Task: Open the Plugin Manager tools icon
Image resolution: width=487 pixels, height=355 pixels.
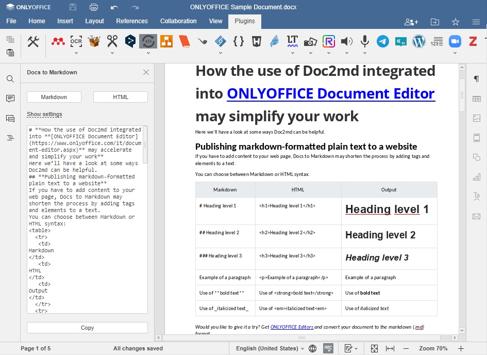Action: coord(33,41)
